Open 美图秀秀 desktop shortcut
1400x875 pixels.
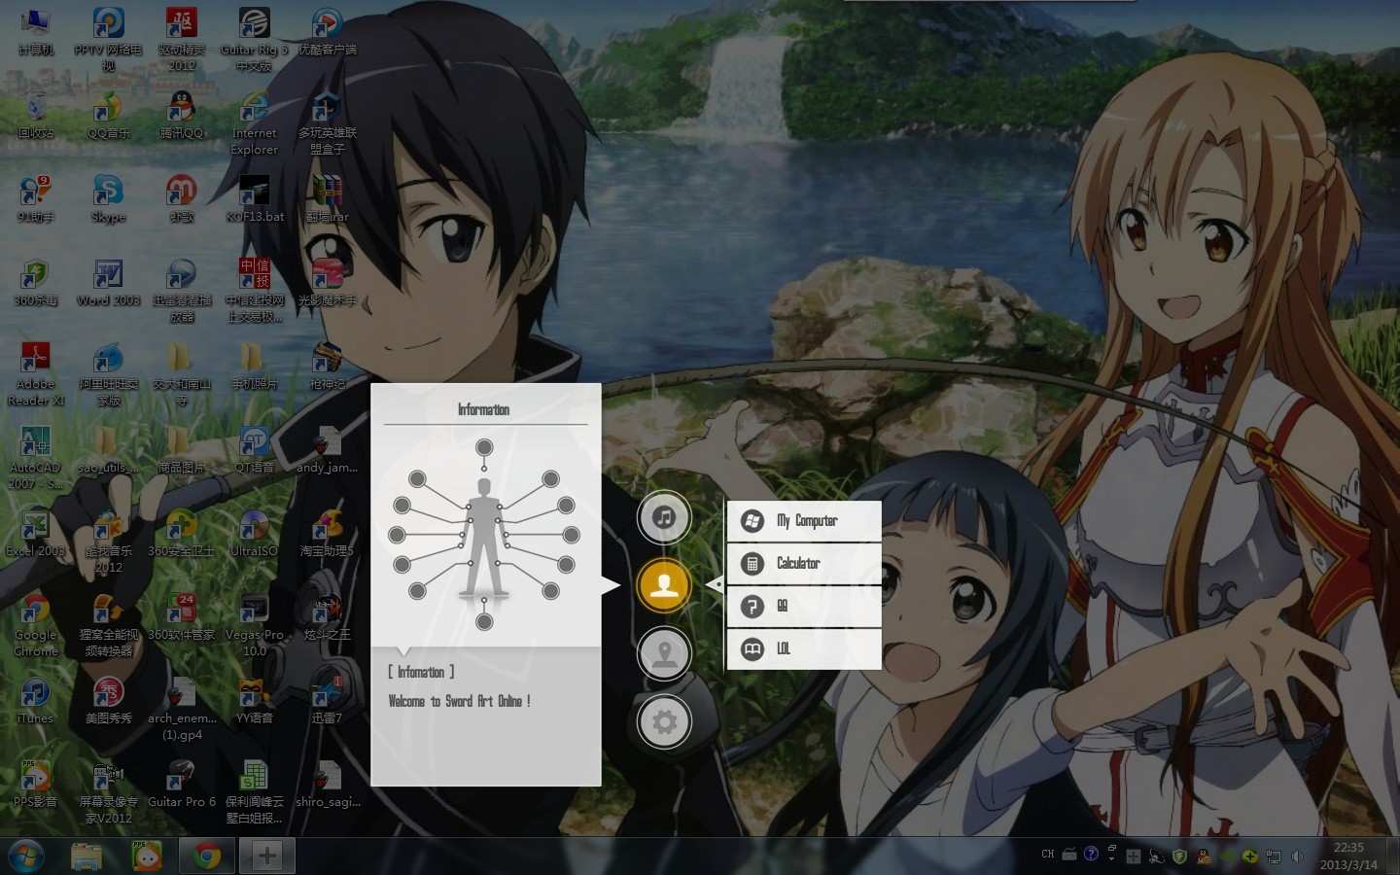[x=108, y=701]
